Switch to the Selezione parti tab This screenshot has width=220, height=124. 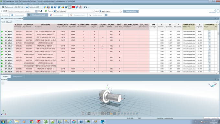tap(18, 15)
